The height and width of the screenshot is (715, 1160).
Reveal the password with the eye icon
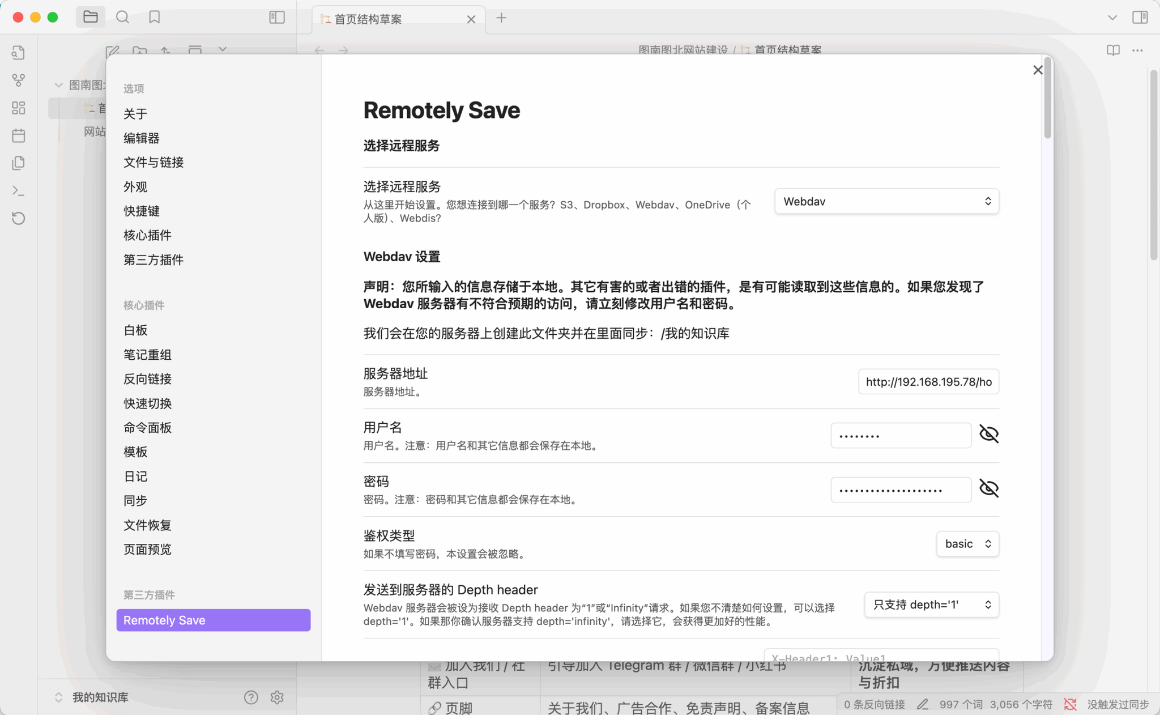pyautogui.click(x=989, y=488)
